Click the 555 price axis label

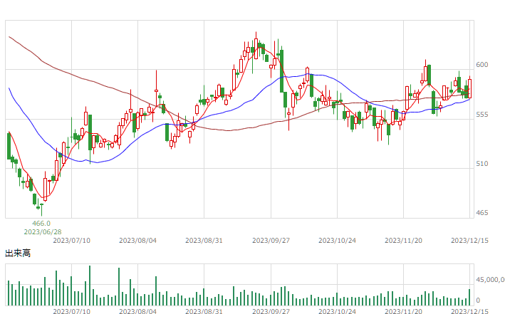[481, 115]
